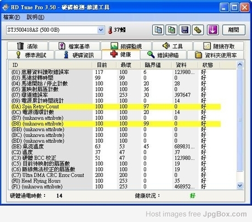This screenshot has width=252, height=222.
Task: Click the HD Tune title bar icon
Action: click(5, 8)
